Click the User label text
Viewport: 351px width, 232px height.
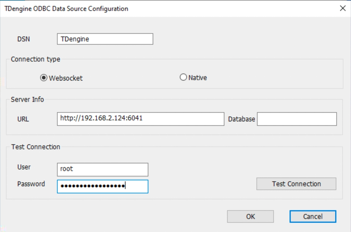pyautogui.click(x=24, y=167)
